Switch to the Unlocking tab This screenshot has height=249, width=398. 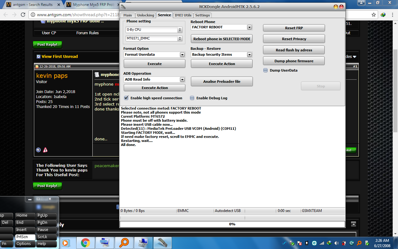(146, 15)
